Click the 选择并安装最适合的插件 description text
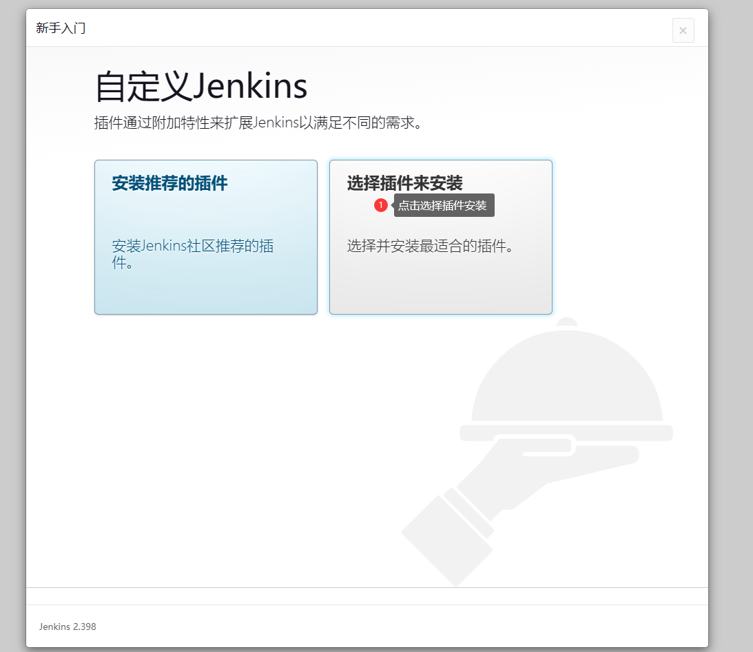Image resolution: width=753 pixels, height=652 pixels. (x=431, y=246)
